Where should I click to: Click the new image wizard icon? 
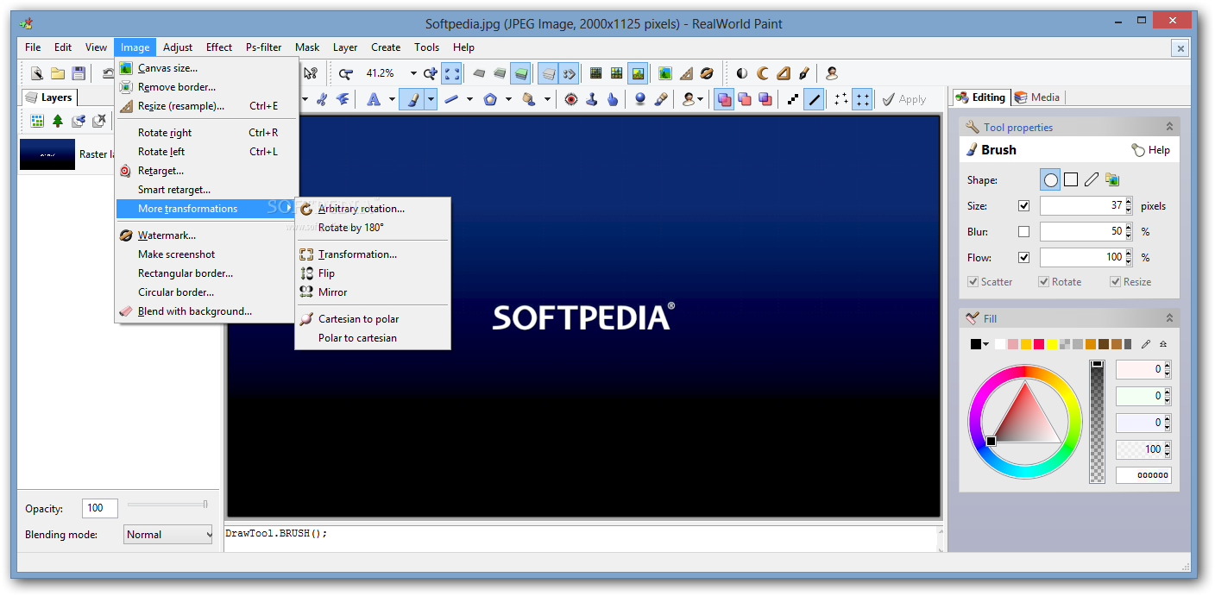point(37,73)
